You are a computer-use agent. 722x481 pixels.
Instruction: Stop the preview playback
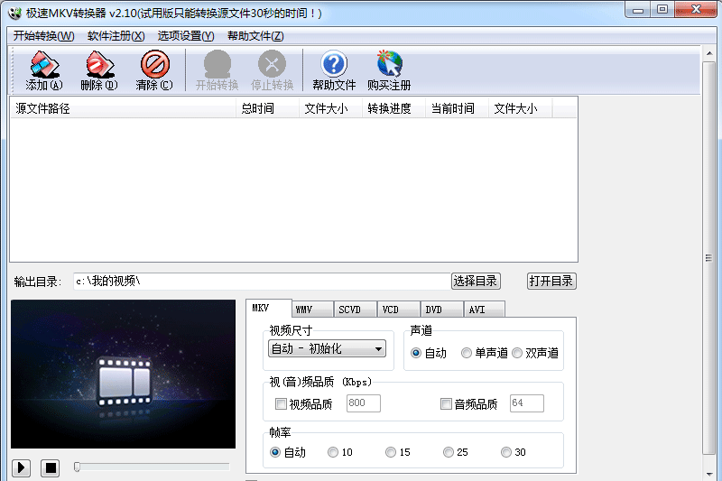tap(51, 468)
